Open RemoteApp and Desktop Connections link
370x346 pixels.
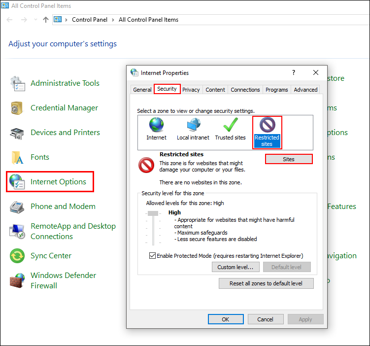tap(73, 231)
